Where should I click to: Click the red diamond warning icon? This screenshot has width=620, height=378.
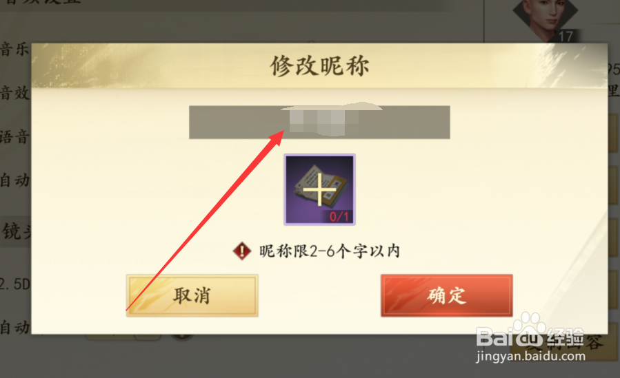click(x=241, y=251)
